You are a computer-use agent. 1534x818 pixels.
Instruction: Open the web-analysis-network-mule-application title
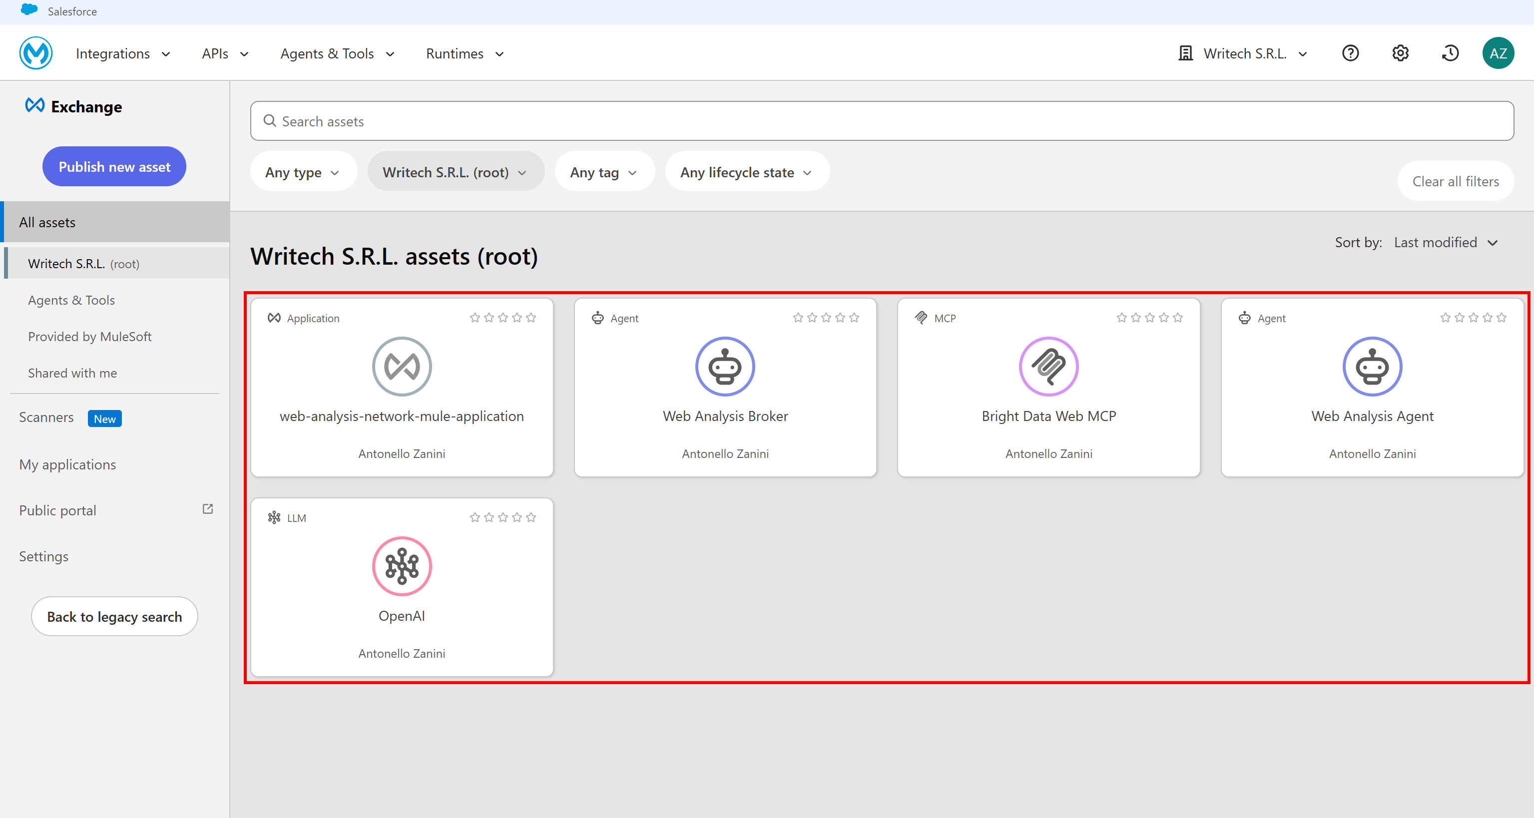[402, 415]
